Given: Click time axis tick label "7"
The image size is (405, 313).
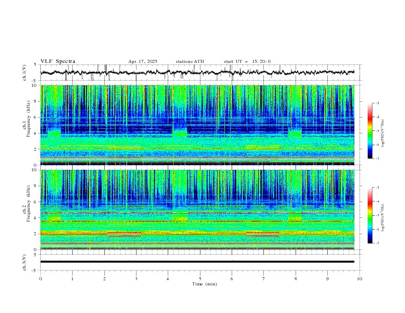Looking at the screenshot, I should [264, 279].
